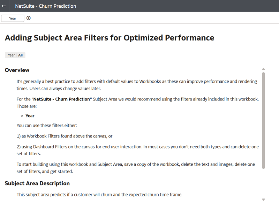Click the line about Workbook Filters above canvas
Image resolution: width=279 pixels, height=203 pixels.
65,136
